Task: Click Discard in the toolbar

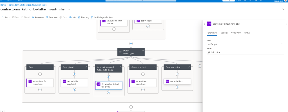Action: point(25,17)
